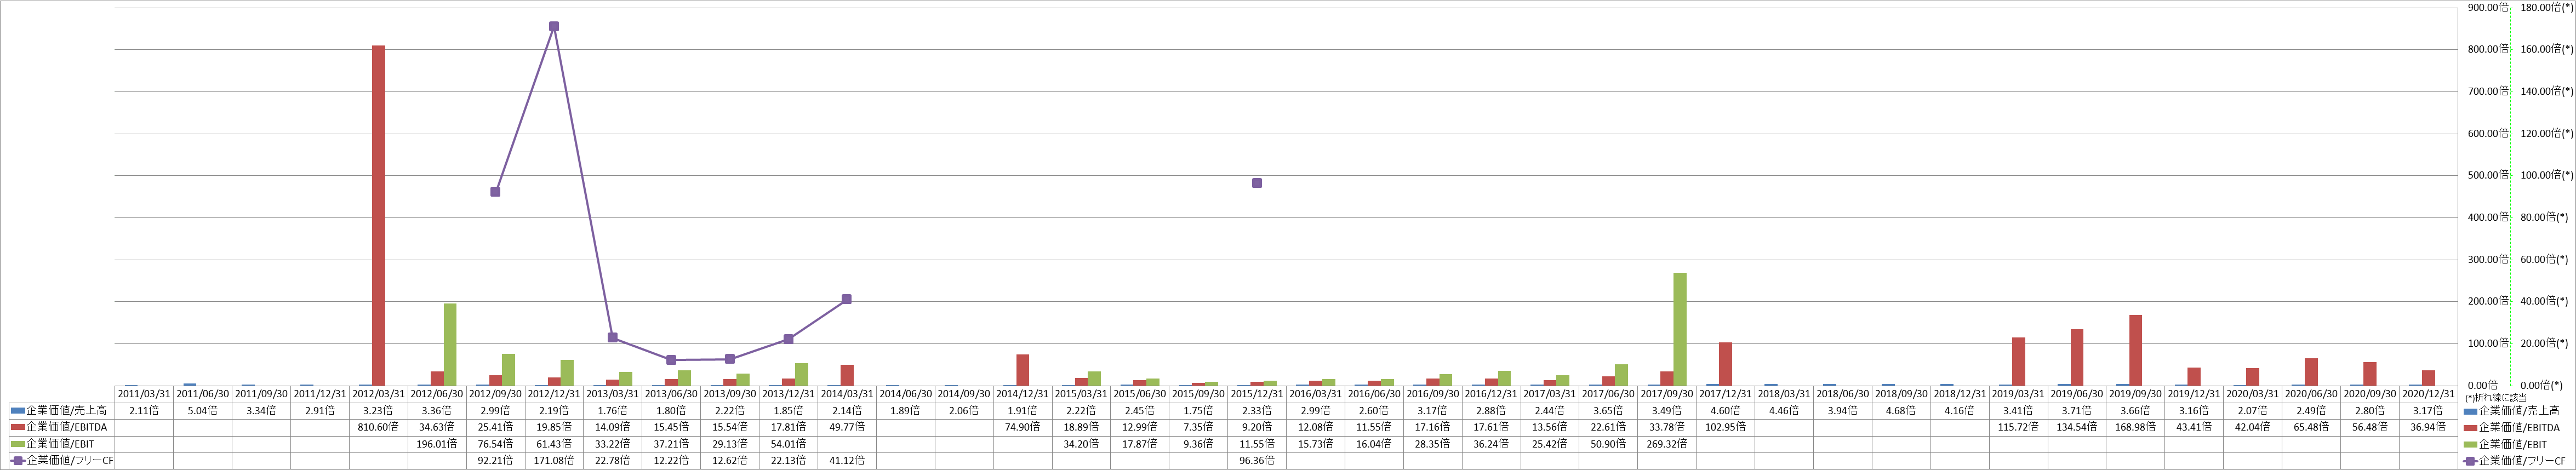Click the 2011/03/31 date column header

pyautogui.click(x=144, y=394)
